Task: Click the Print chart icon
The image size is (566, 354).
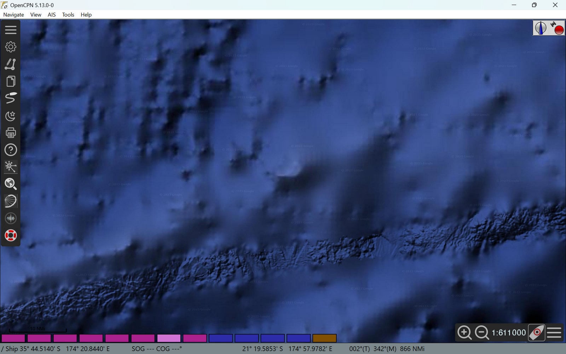Action: point(11,133)
